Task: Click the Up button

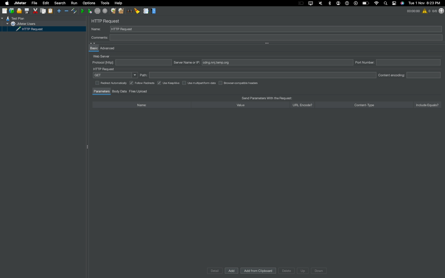Action: pos(303,271)
